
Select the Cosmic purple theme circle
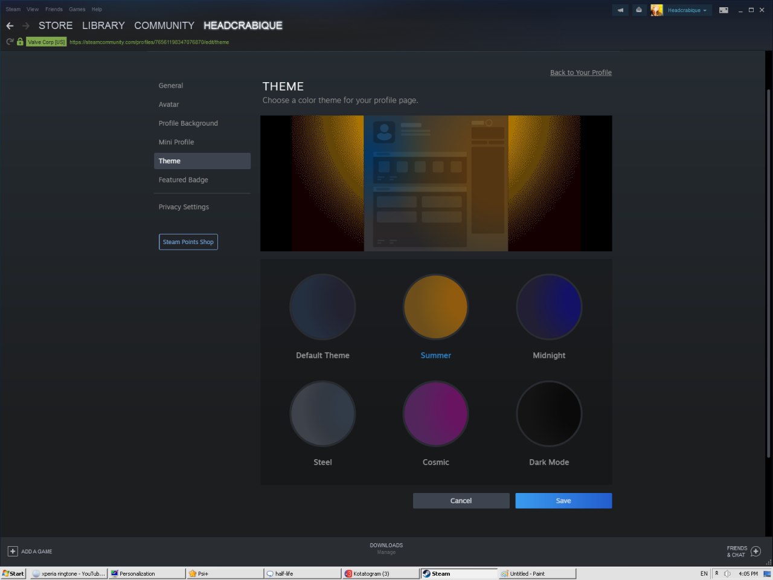click(435, 414)
